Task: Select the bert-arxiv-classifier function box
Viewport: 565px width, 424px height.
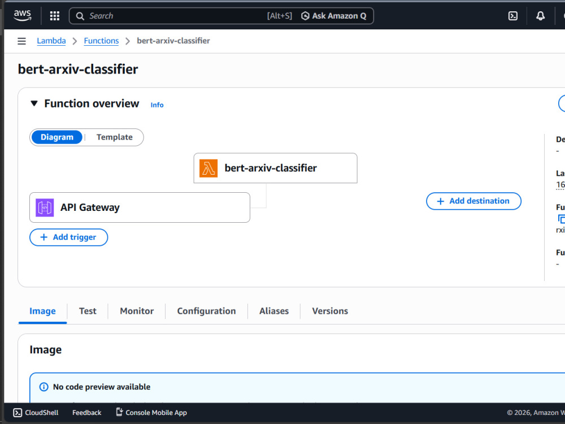Action: click(x=275, y=168)
